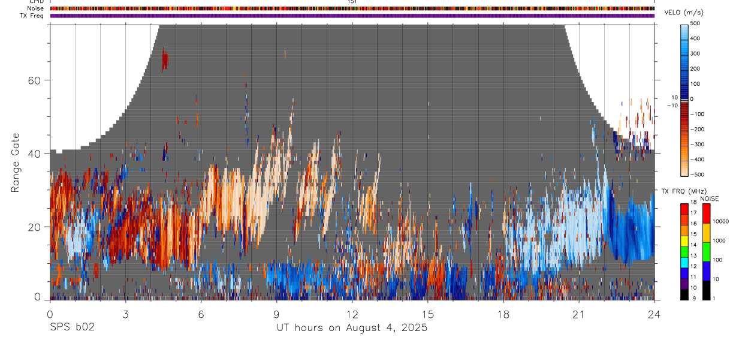Click the 'VELO (m/s)' legend title
This screenshot has height=340, width=736.
(684, 13)
